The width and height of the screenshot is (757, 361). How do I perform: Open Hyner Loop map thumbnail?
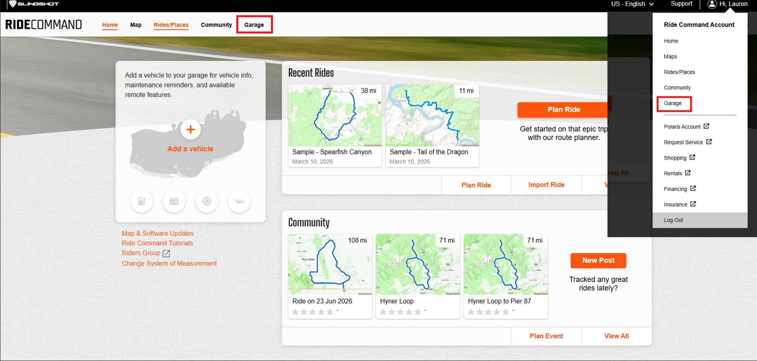point(418,264)
